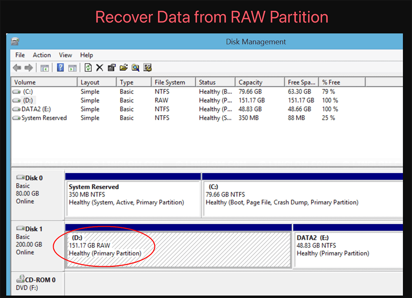Click the drive icon beside DATA2 (E:)
The height and width of the screenshot is (298, 412).
tap(16, 109)
